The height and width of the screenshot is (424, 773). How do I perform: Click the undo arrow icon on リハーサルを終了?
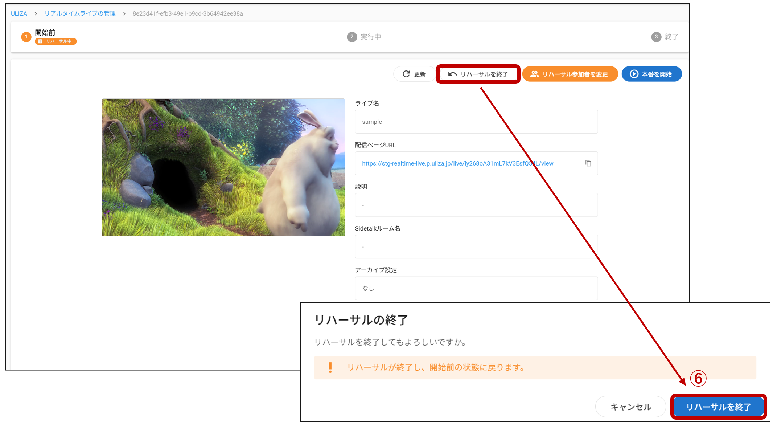coord(452,74)
